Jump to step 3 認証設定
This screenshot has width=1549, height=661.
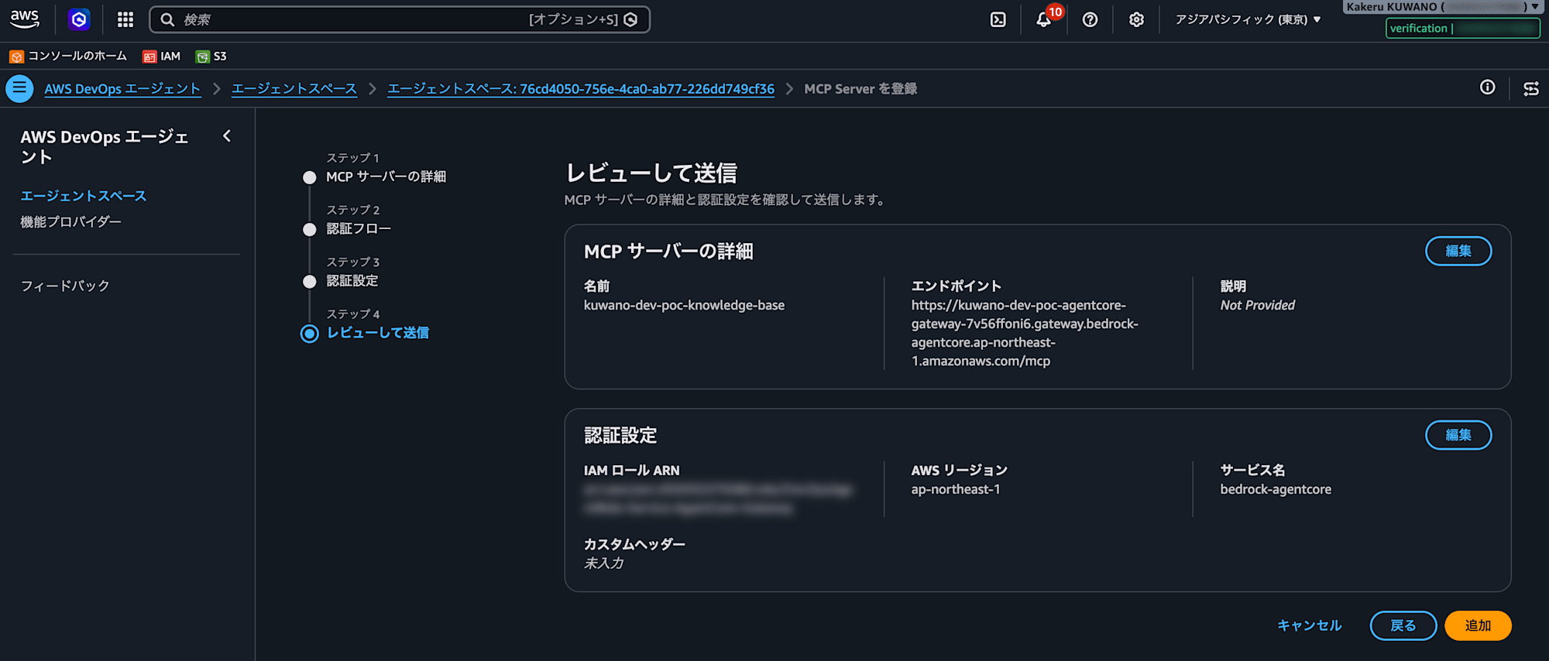pyautogui.click(x=352, y=280)
